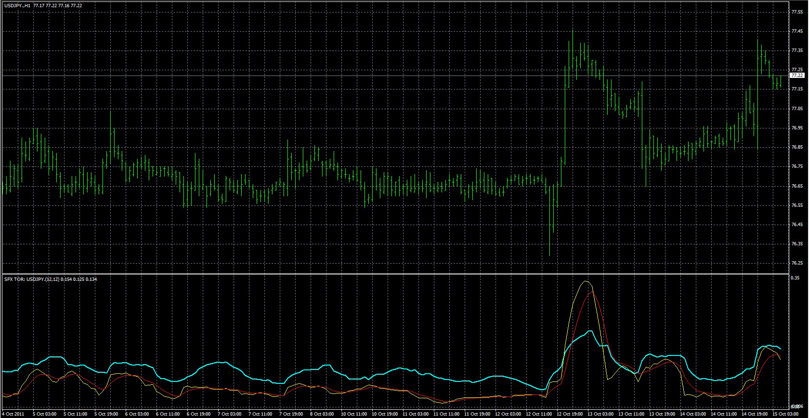The width and height of the screenshot is (809, 418).
Task: Click the 6 Oct 03:00 time label
Action: (x=137, y=414)
